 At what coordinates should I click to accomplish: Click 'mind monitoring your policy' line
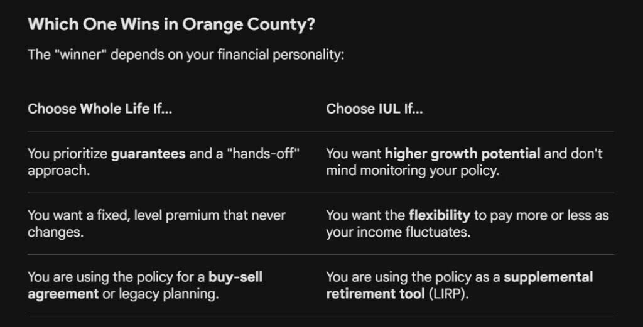pos(413,171)
